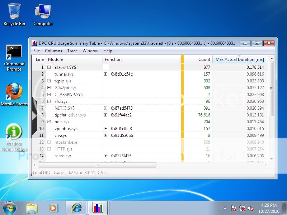The height and width of the screenshot is (215, 287).
Task: Click the muted volume tray icon
Action: pos(251,208)
